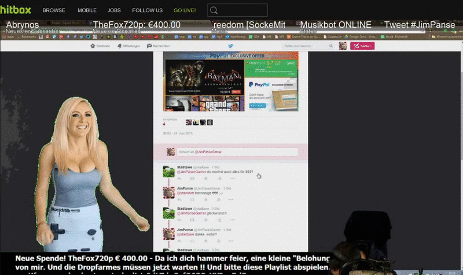Open more options on 'glückwunsch' tweet
This screenshot has width=463, height=275.
pos(233,220)
